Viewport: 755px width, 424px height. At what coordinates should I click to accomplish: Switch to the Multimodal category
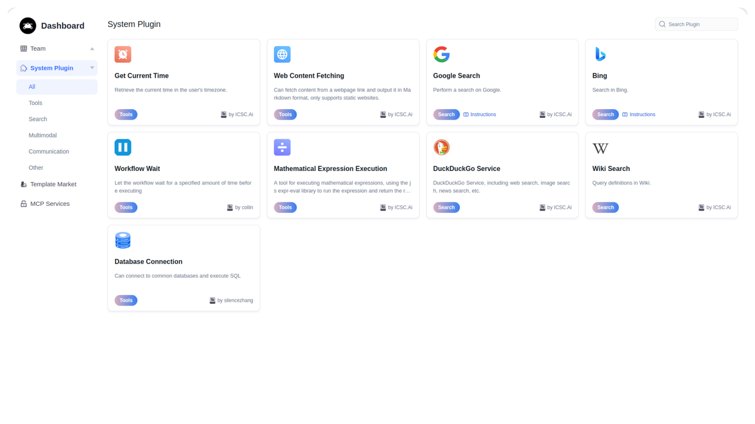tap(42, 135)
